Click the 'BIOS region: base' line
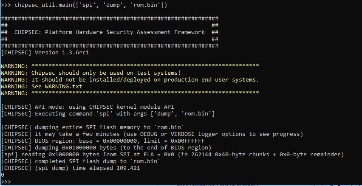The image size is (362, 186). (x=103, y=141)
